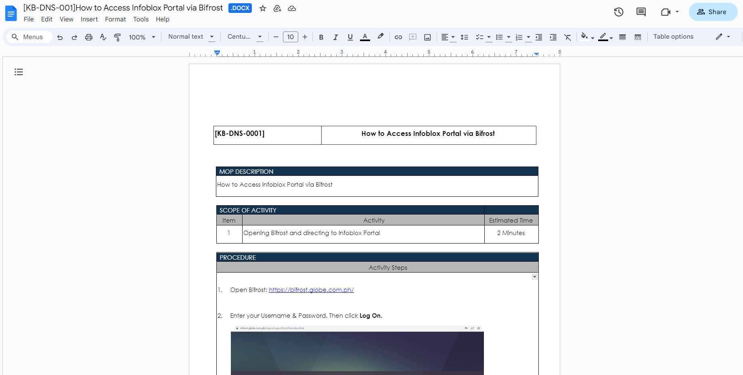Show the document outline
The height and width of the screenshot is (375, 743).
[x=19, y=72]
